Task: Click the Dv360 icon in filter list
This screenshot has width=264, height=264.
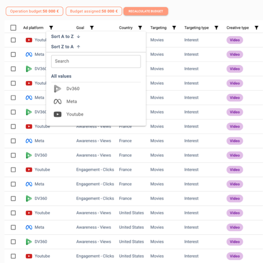Action: [x=57, y=89]
